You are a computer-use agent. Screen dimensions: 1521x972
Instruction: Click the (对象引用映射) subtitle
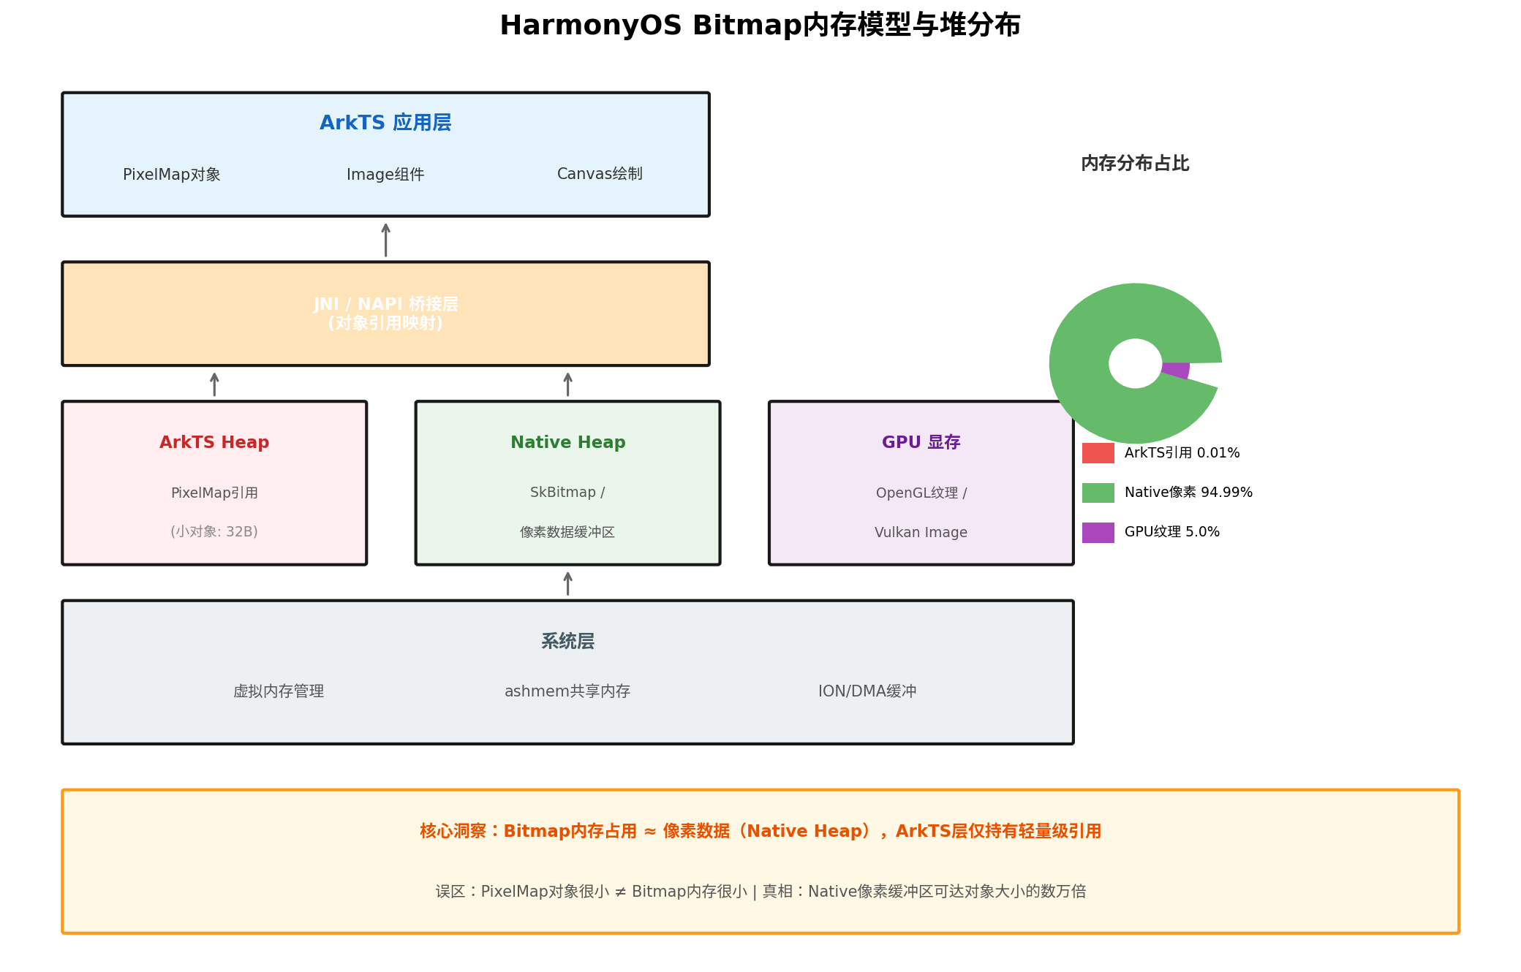click(x=385, y=323)
